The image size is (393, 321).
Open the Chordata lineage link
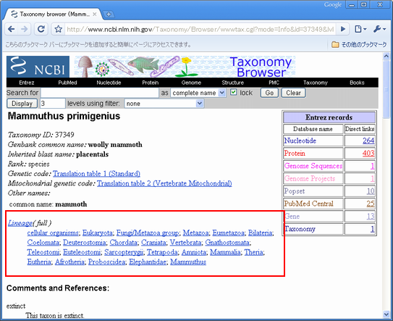pyautogui.click(x=123, y=243)
